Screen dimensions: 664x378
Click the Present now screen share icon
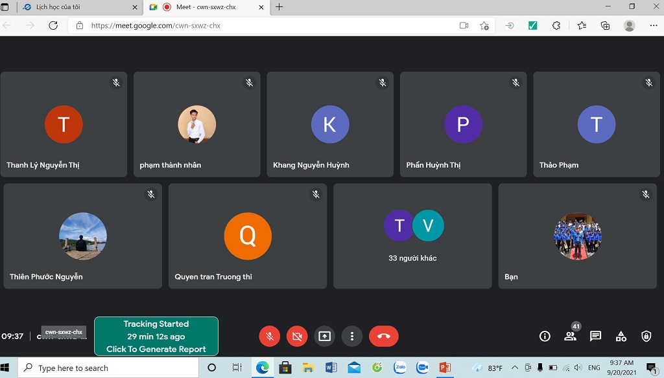coord(324,336)
